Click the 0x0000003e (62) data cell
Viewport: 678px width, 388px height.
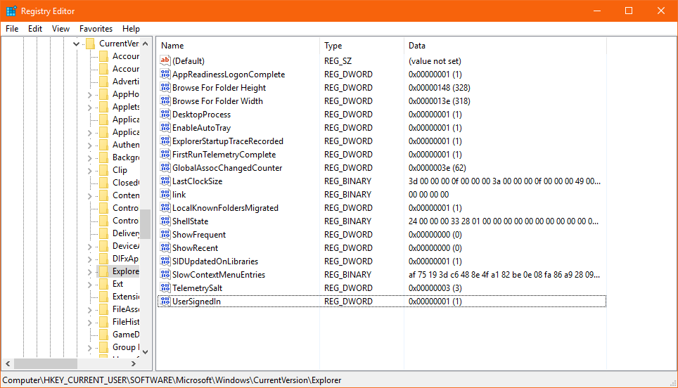pos(437,168)
